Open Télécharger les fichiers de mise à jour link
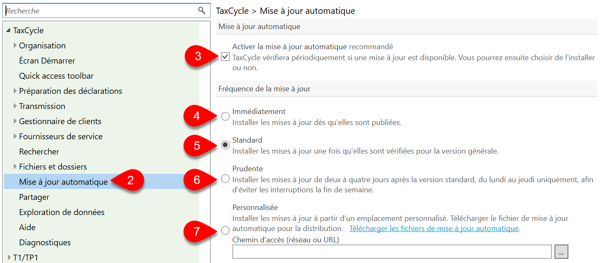This screenshot has width=600, height=263. tap(434, 228)
